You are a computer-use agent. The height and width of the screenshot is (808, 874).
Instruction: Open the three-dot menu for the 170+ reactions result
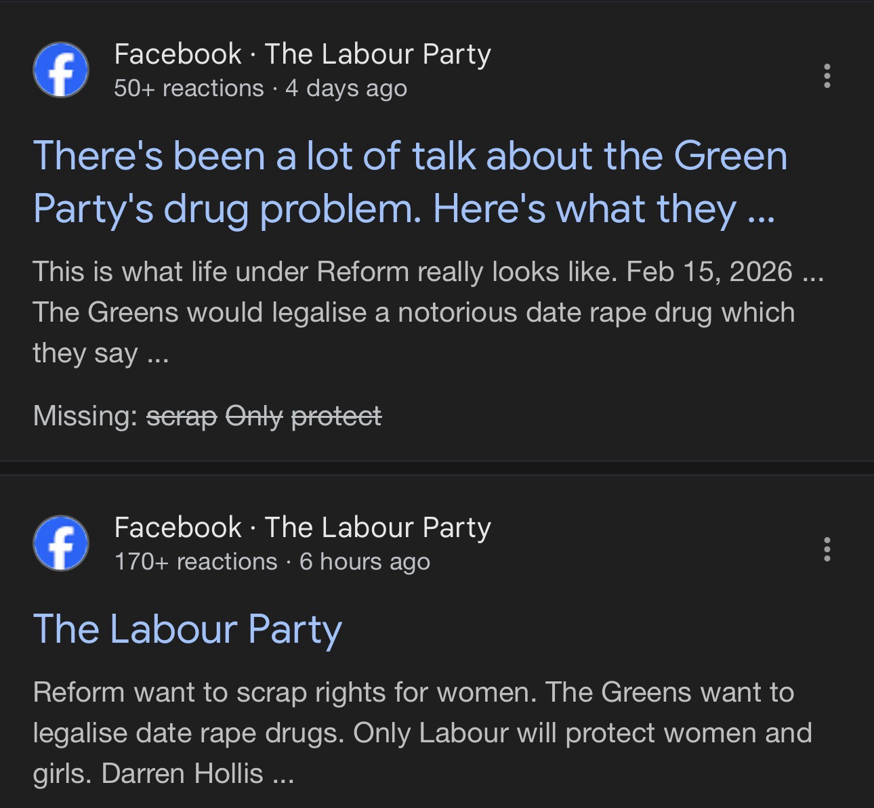827,549
